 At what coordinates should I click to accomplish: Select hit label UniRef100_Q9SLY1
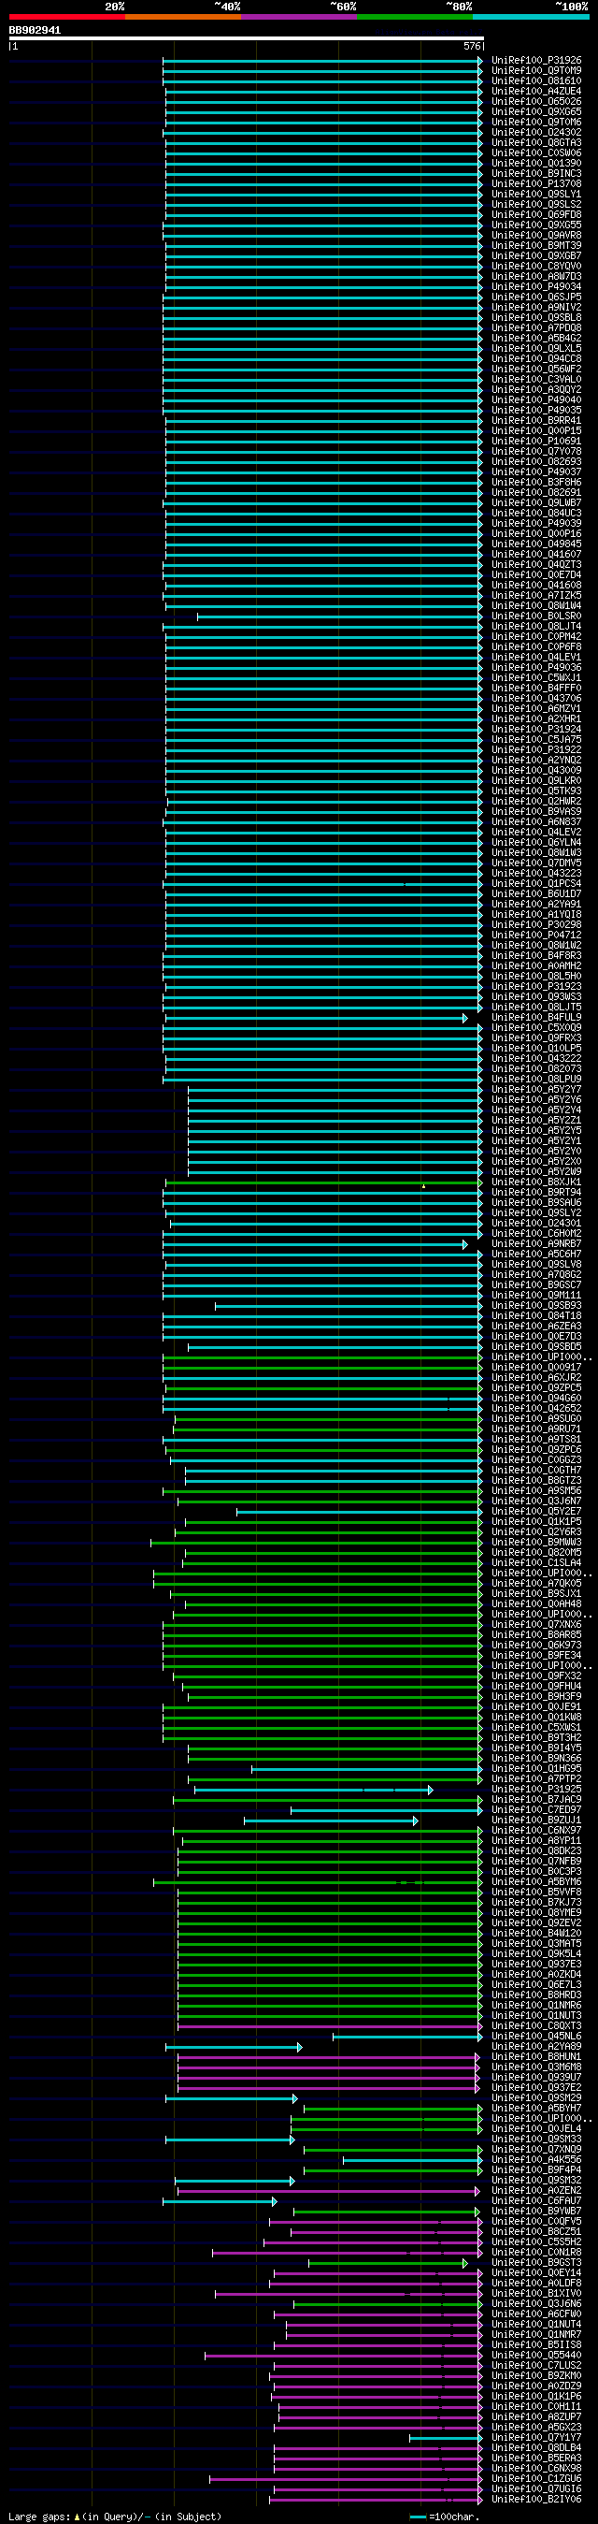(x=536, y=194)
